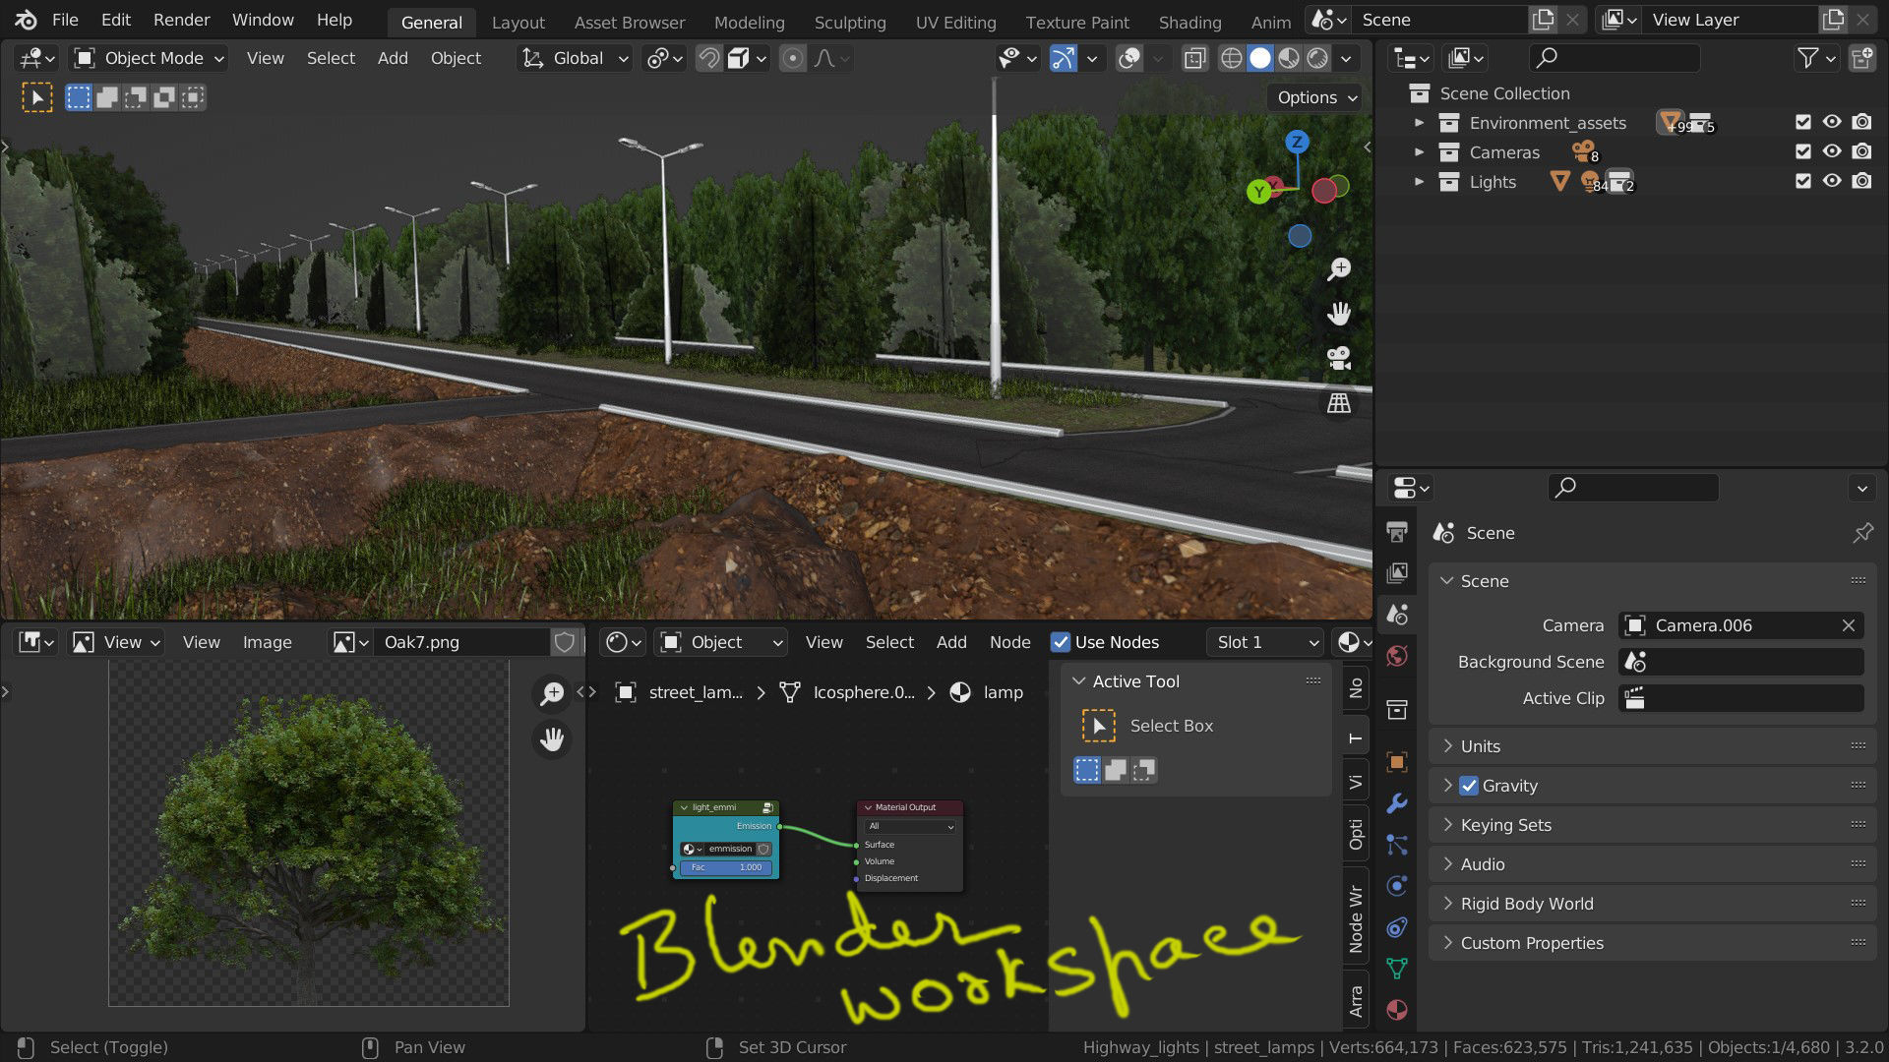Image resolution: width=1889 pixels, height=1062 pixels.
Task: Expand the Lights collection
Action: [1419, 182]
